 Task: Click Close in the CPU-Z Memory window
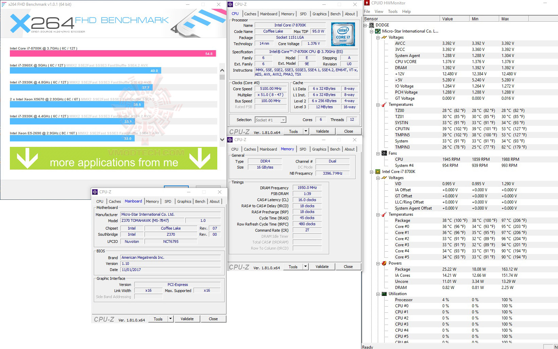[x=348, y=267]
